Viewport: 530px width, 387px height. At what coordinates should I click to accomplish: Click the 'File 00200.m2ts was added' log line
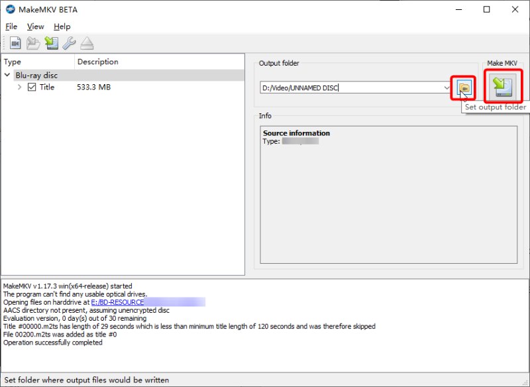tap(60, 334)
